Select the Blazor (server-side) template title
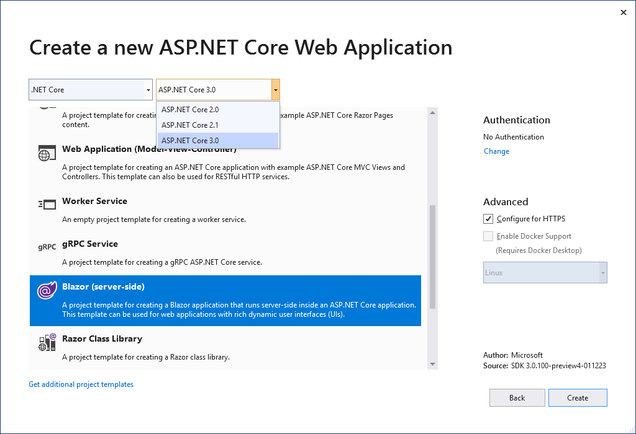The height and width of the screenshot is (434, 636). coord(104,286)
